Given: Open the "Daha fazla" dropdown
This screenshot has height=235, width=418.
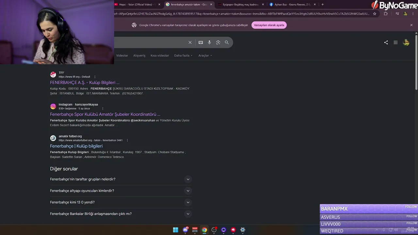Looking at the screenshot, I should click(x=183, y=55).
